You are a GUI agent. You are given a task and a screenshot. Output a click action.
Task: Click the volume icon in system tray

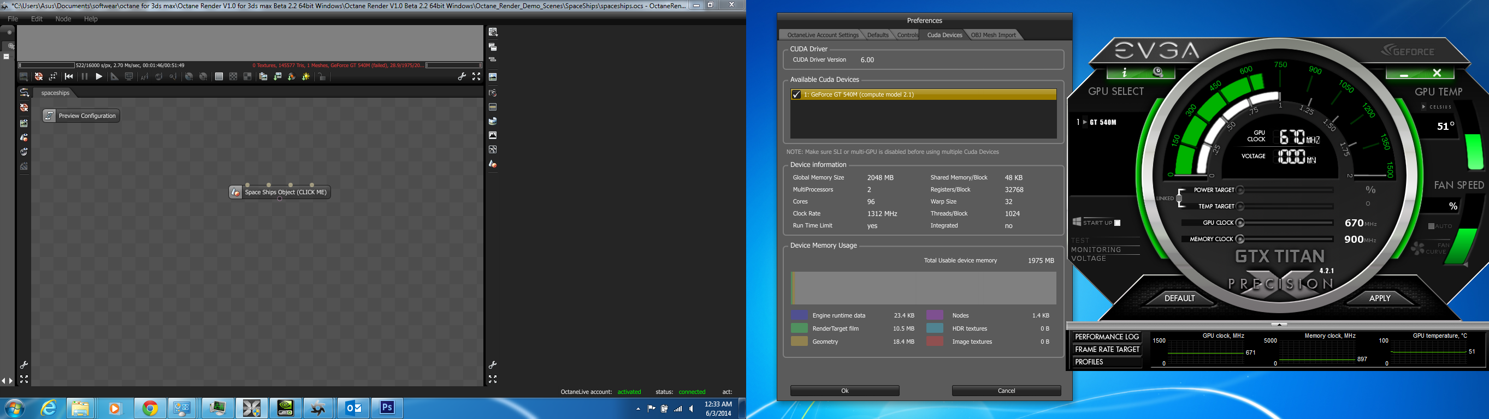[692, 409]
